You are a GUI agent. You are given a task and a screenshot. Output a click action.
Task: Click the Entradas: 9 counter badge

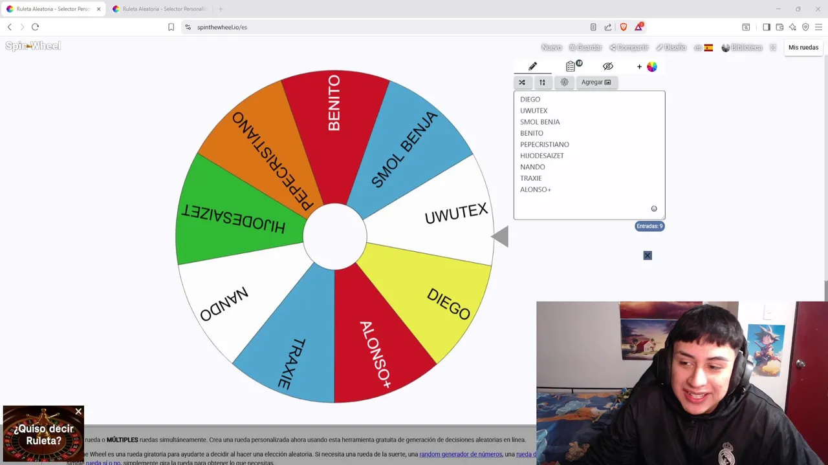tap(649, 226)
